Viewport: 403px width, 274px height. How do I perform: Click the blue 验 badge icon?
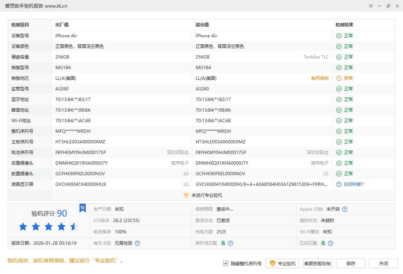[83, 208]
